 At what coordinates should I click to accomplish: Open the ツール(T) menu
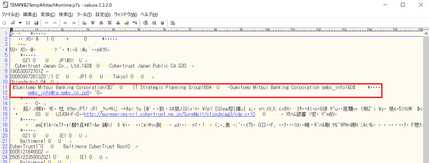pyautogui.click(x=85, y=15)
